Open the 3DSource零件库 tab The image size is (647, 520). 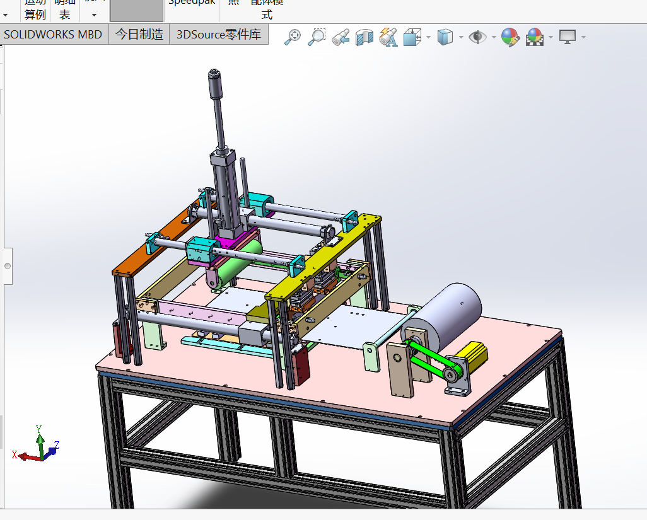click(219, 34)
